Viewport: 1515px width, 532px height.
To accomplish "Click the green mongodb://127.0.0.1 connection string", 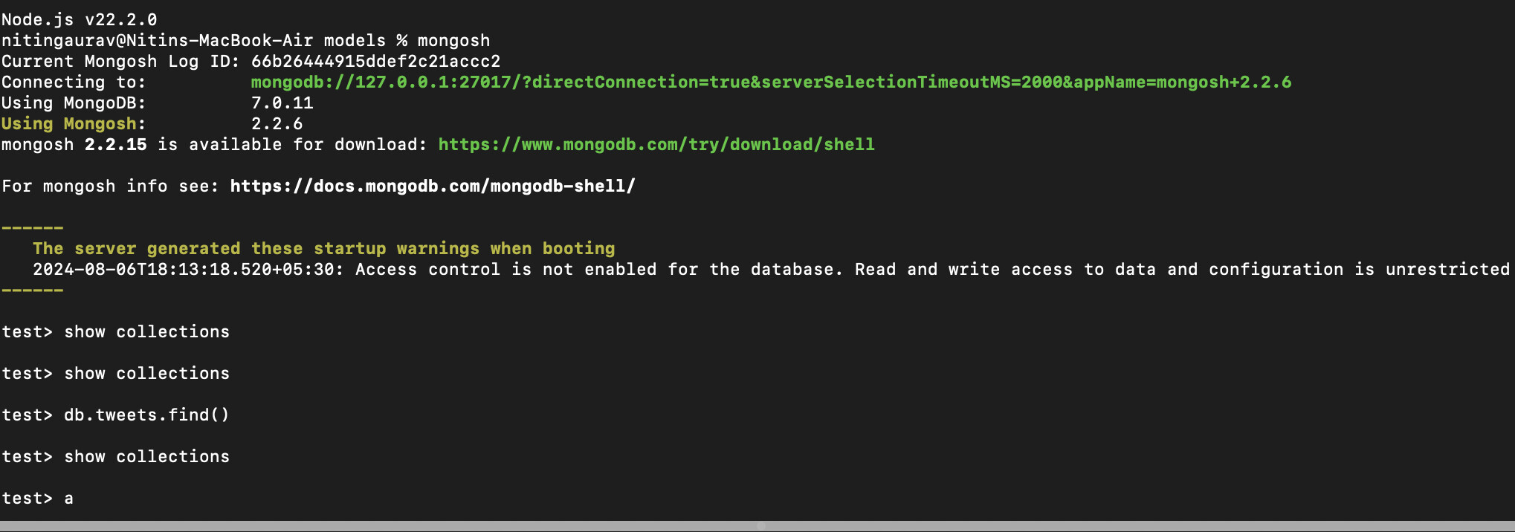I will pyautogui.click(x=770, y=82).
